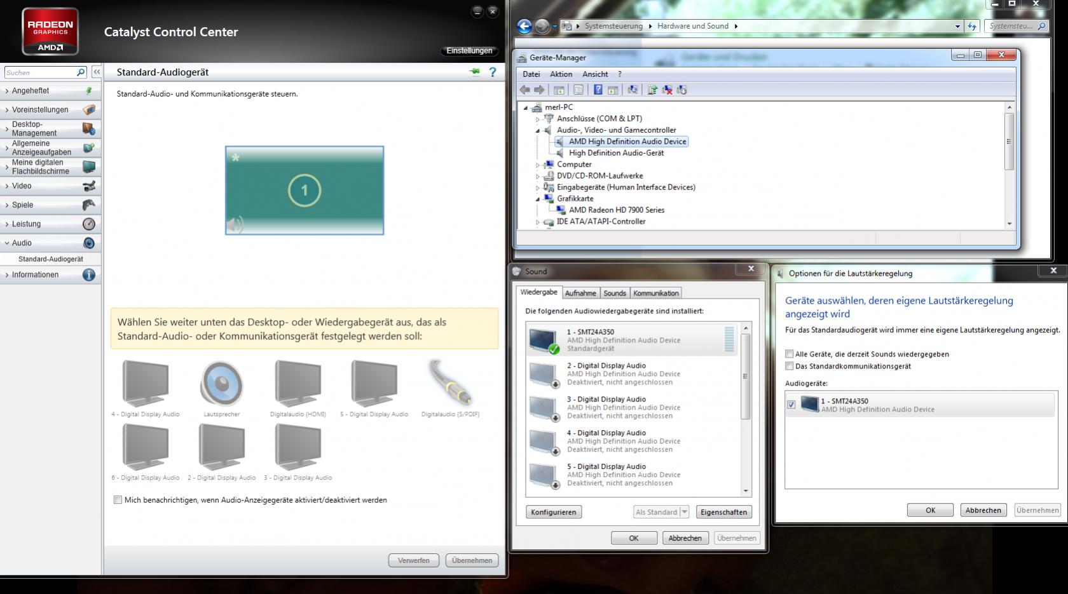Click the Explorer back button in Systemsteuerung window
This screenshot has height=594, width=1068.
click(x=524, y=26)
